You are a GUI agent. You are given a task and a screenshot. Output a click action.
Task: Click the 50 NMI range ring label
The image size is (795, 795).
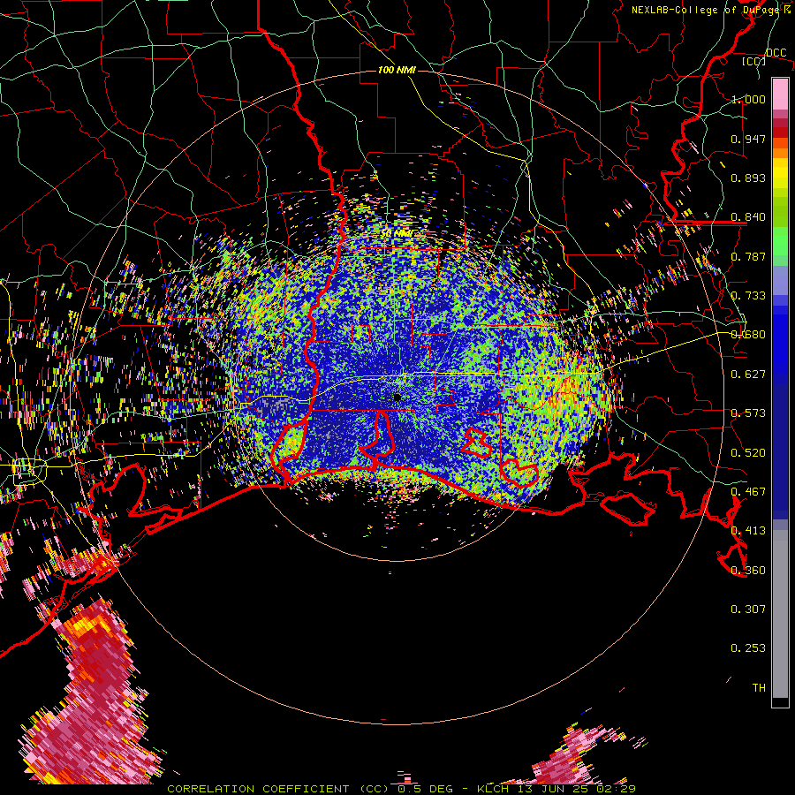tap(397, 233)
